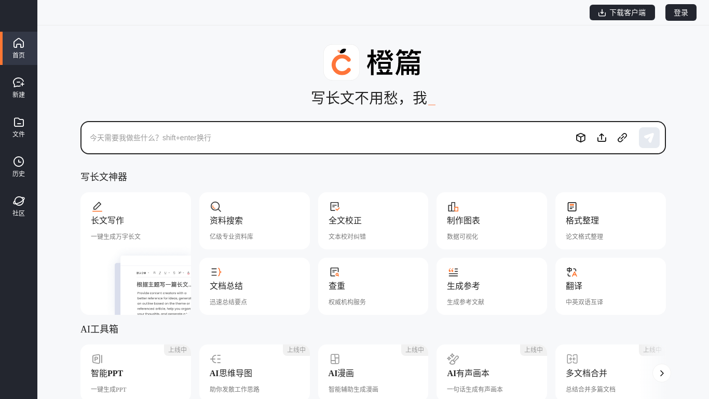
Task: Click the AI思维导图 card title
Action: pos(231,373)
